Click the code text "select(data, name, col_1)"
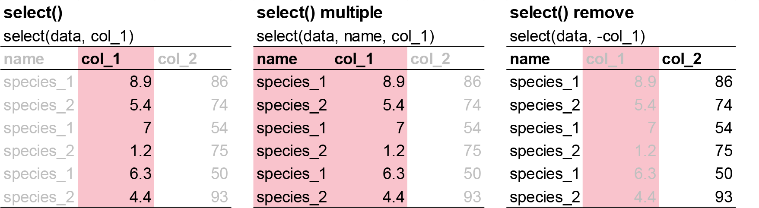 click(x=345, y=36)
